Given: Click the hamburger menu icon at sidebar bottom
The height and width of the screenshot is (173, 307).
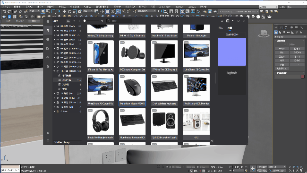Looking at the screenshot, I should point(48,140).
